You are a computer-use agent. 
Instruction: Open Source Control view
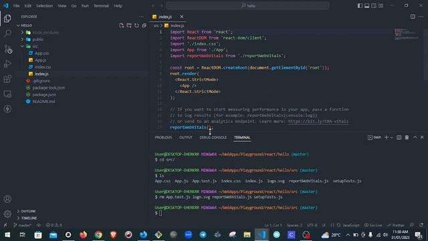tap(7, 49)
